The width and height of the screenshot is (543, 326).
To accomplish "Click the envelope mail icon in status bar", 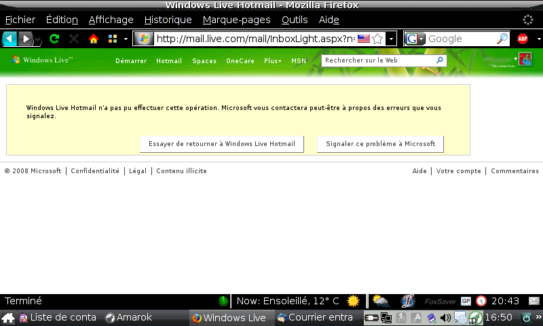I will (534, 301).
